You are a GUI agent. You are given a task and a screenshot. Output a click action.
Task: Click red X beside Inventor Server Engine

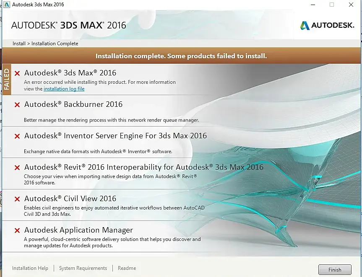click(17, 136)
